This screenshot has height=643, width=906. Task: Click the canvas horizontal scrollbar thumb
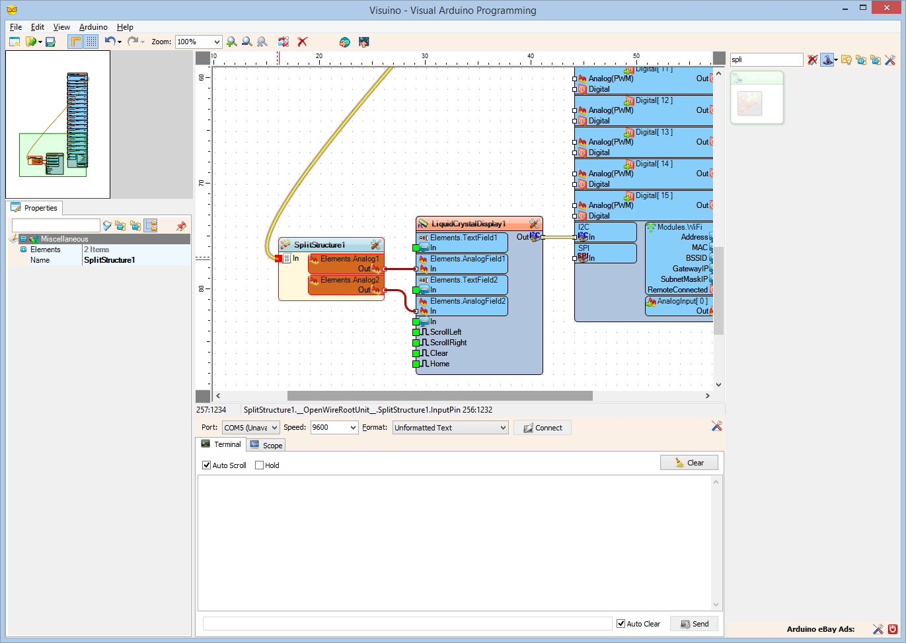point(439,396)
